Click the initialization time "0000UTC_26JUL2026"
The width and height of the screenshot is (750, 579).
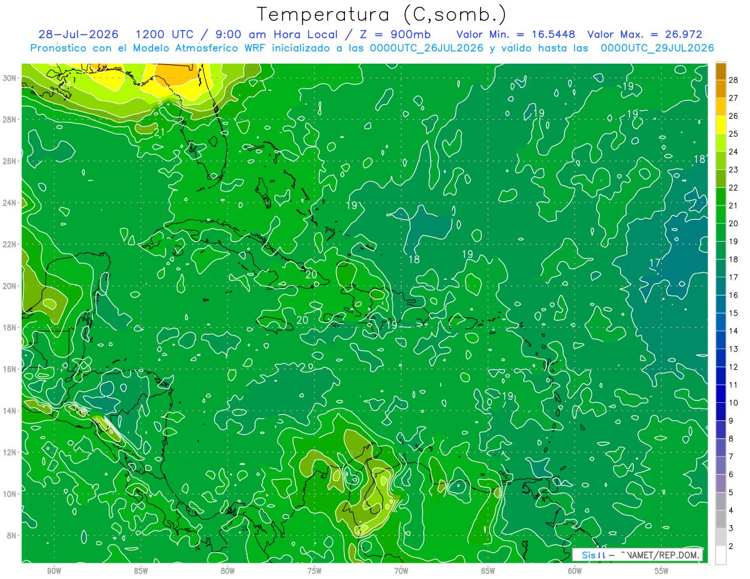click(x=426, y=48)
